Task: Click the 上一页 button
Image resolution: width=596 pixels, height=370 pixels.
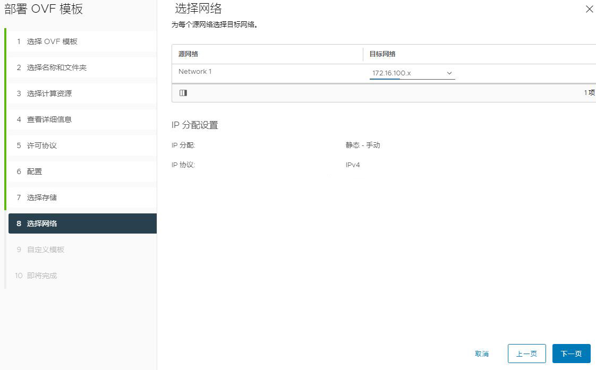Action: (526, 354)
